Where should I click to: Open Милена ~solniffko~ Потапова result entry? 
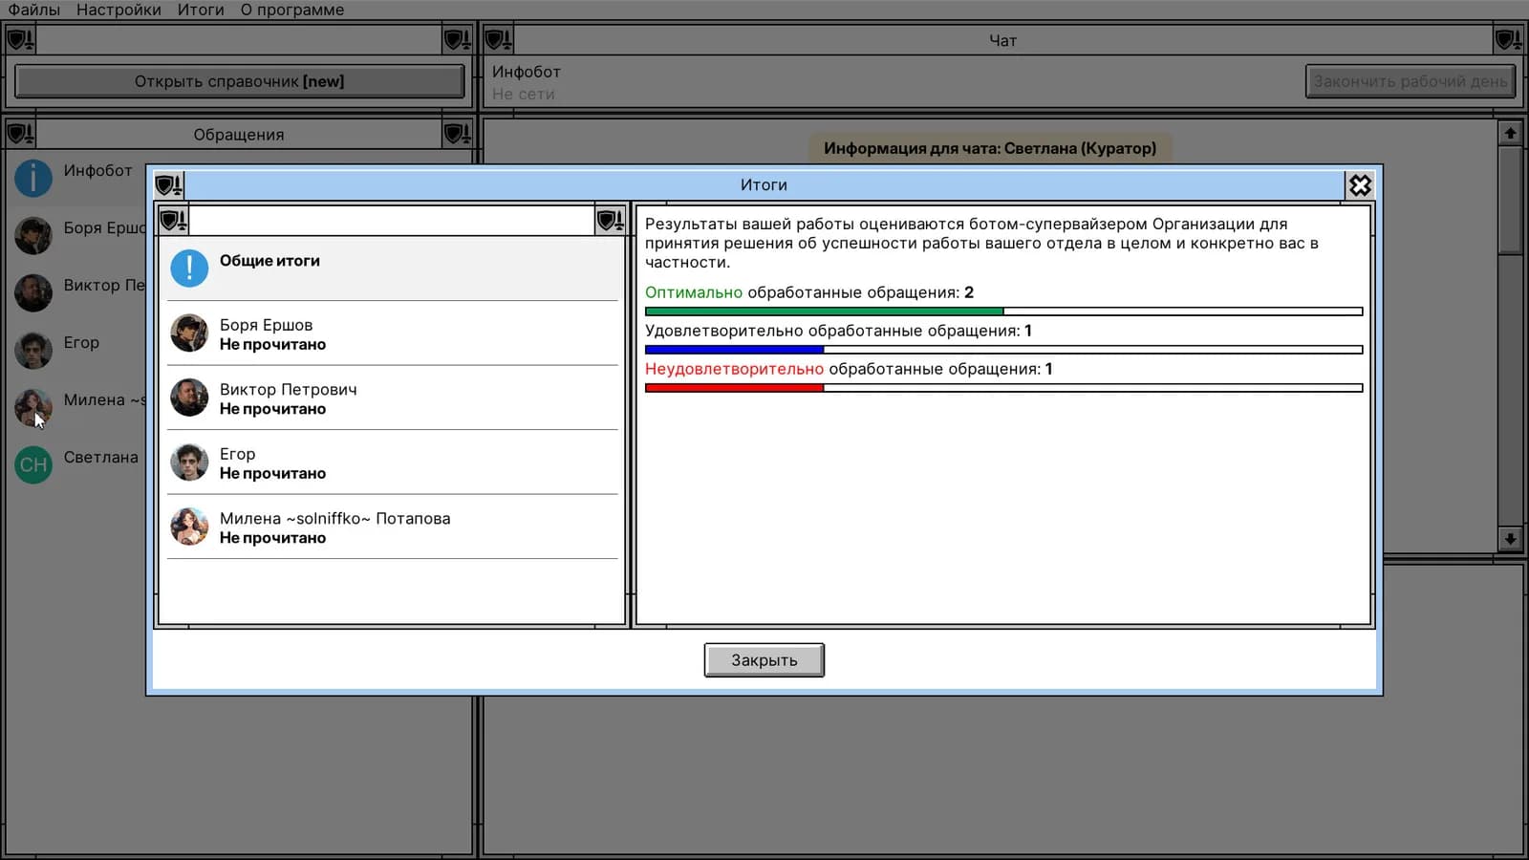(x=392, y=527)
